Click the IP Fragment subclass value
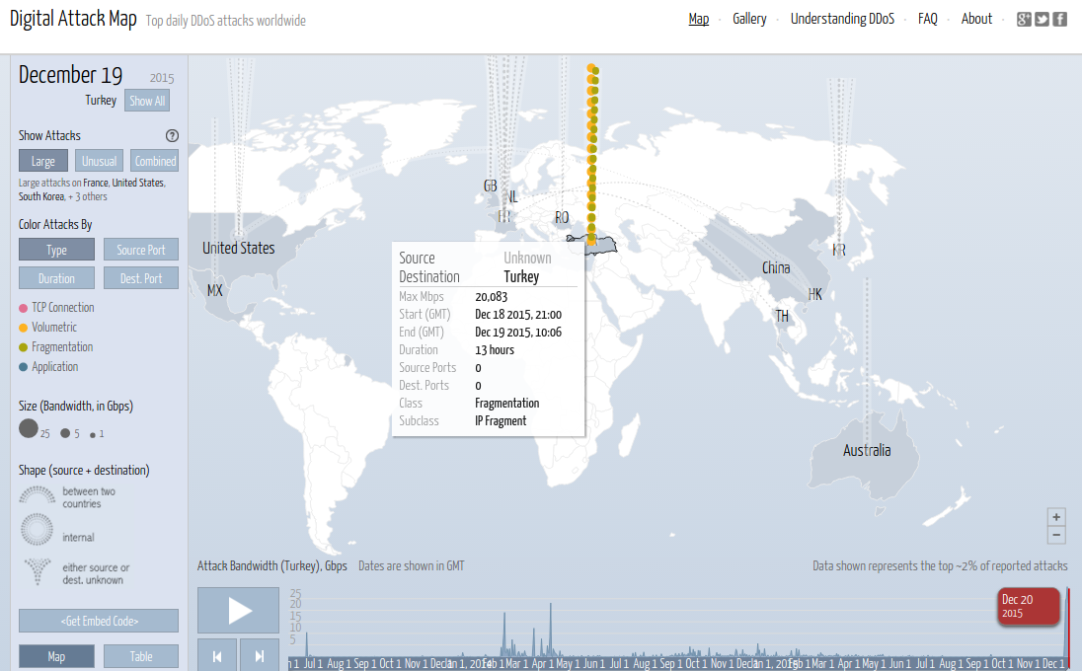 (x=501, y=420)
